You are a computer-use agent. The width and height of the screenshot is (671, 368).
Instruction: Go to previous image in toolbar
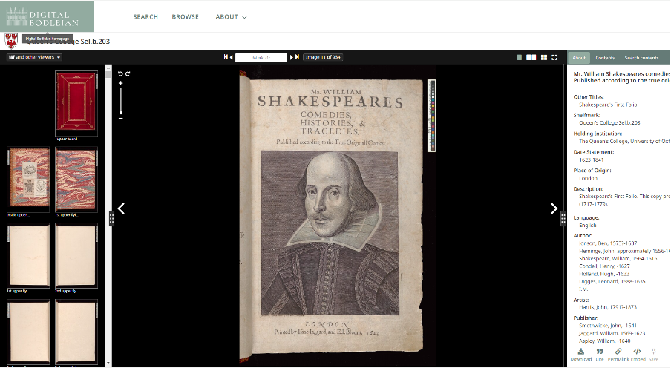point(232,57)
